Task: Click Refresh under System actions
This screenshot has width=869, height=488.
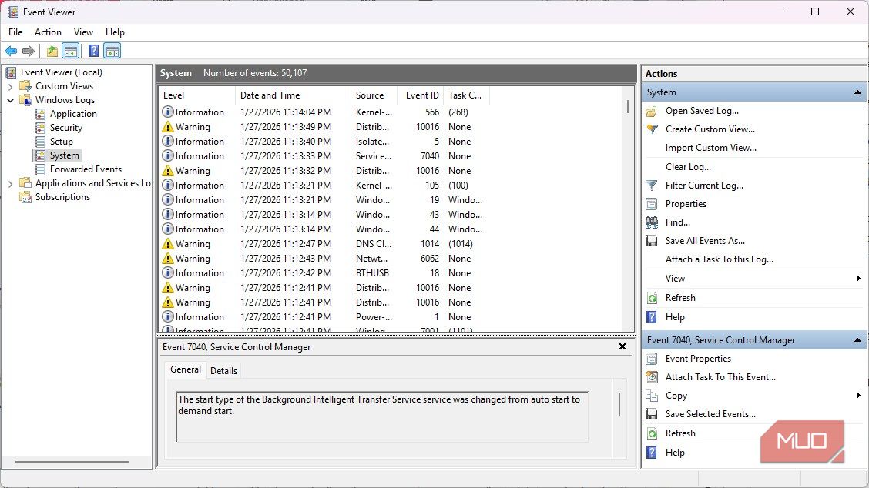Action: 680,298
